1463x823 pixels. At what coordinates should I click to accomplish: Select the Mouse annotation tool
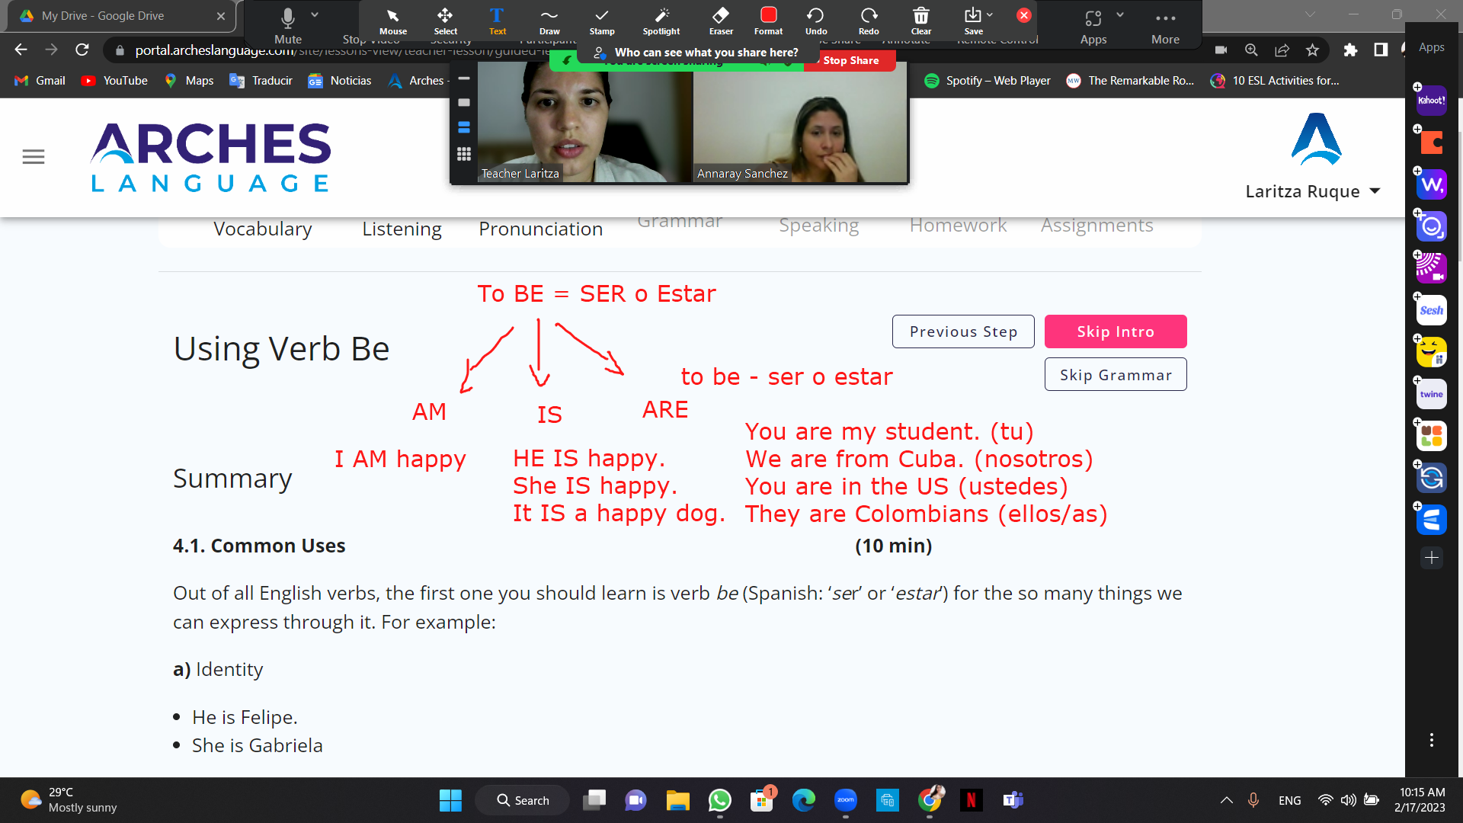tap(392, 21)
